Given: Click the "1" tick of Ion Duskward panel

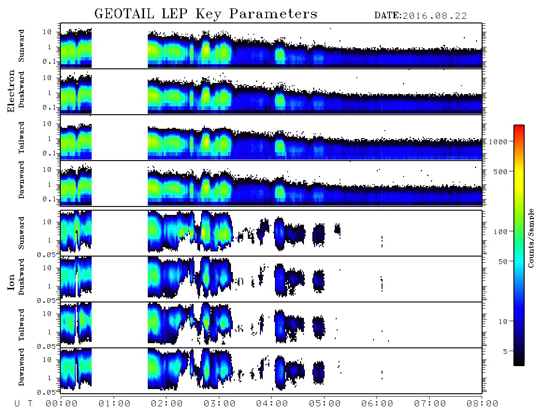Looking at the screenshot, I should tap(50, 286).
